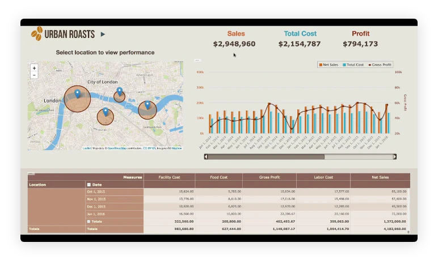Image resolution: width=438 pixels, height=264 pixels.
Task: Click the Gross Profit column header
Action: [269, 177]
